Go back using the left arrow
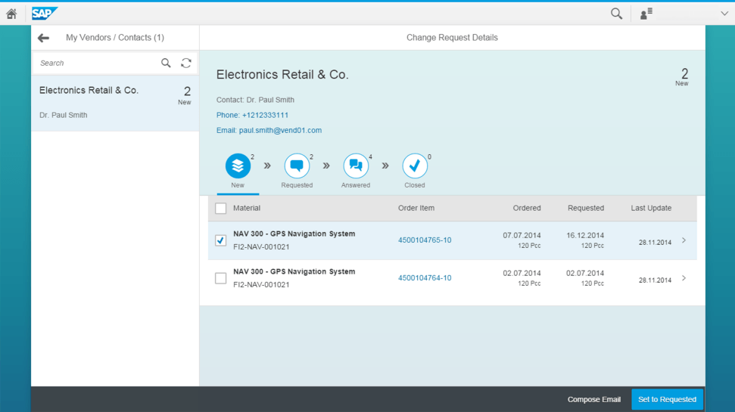 pyautogui.click(x=43, y=38)
